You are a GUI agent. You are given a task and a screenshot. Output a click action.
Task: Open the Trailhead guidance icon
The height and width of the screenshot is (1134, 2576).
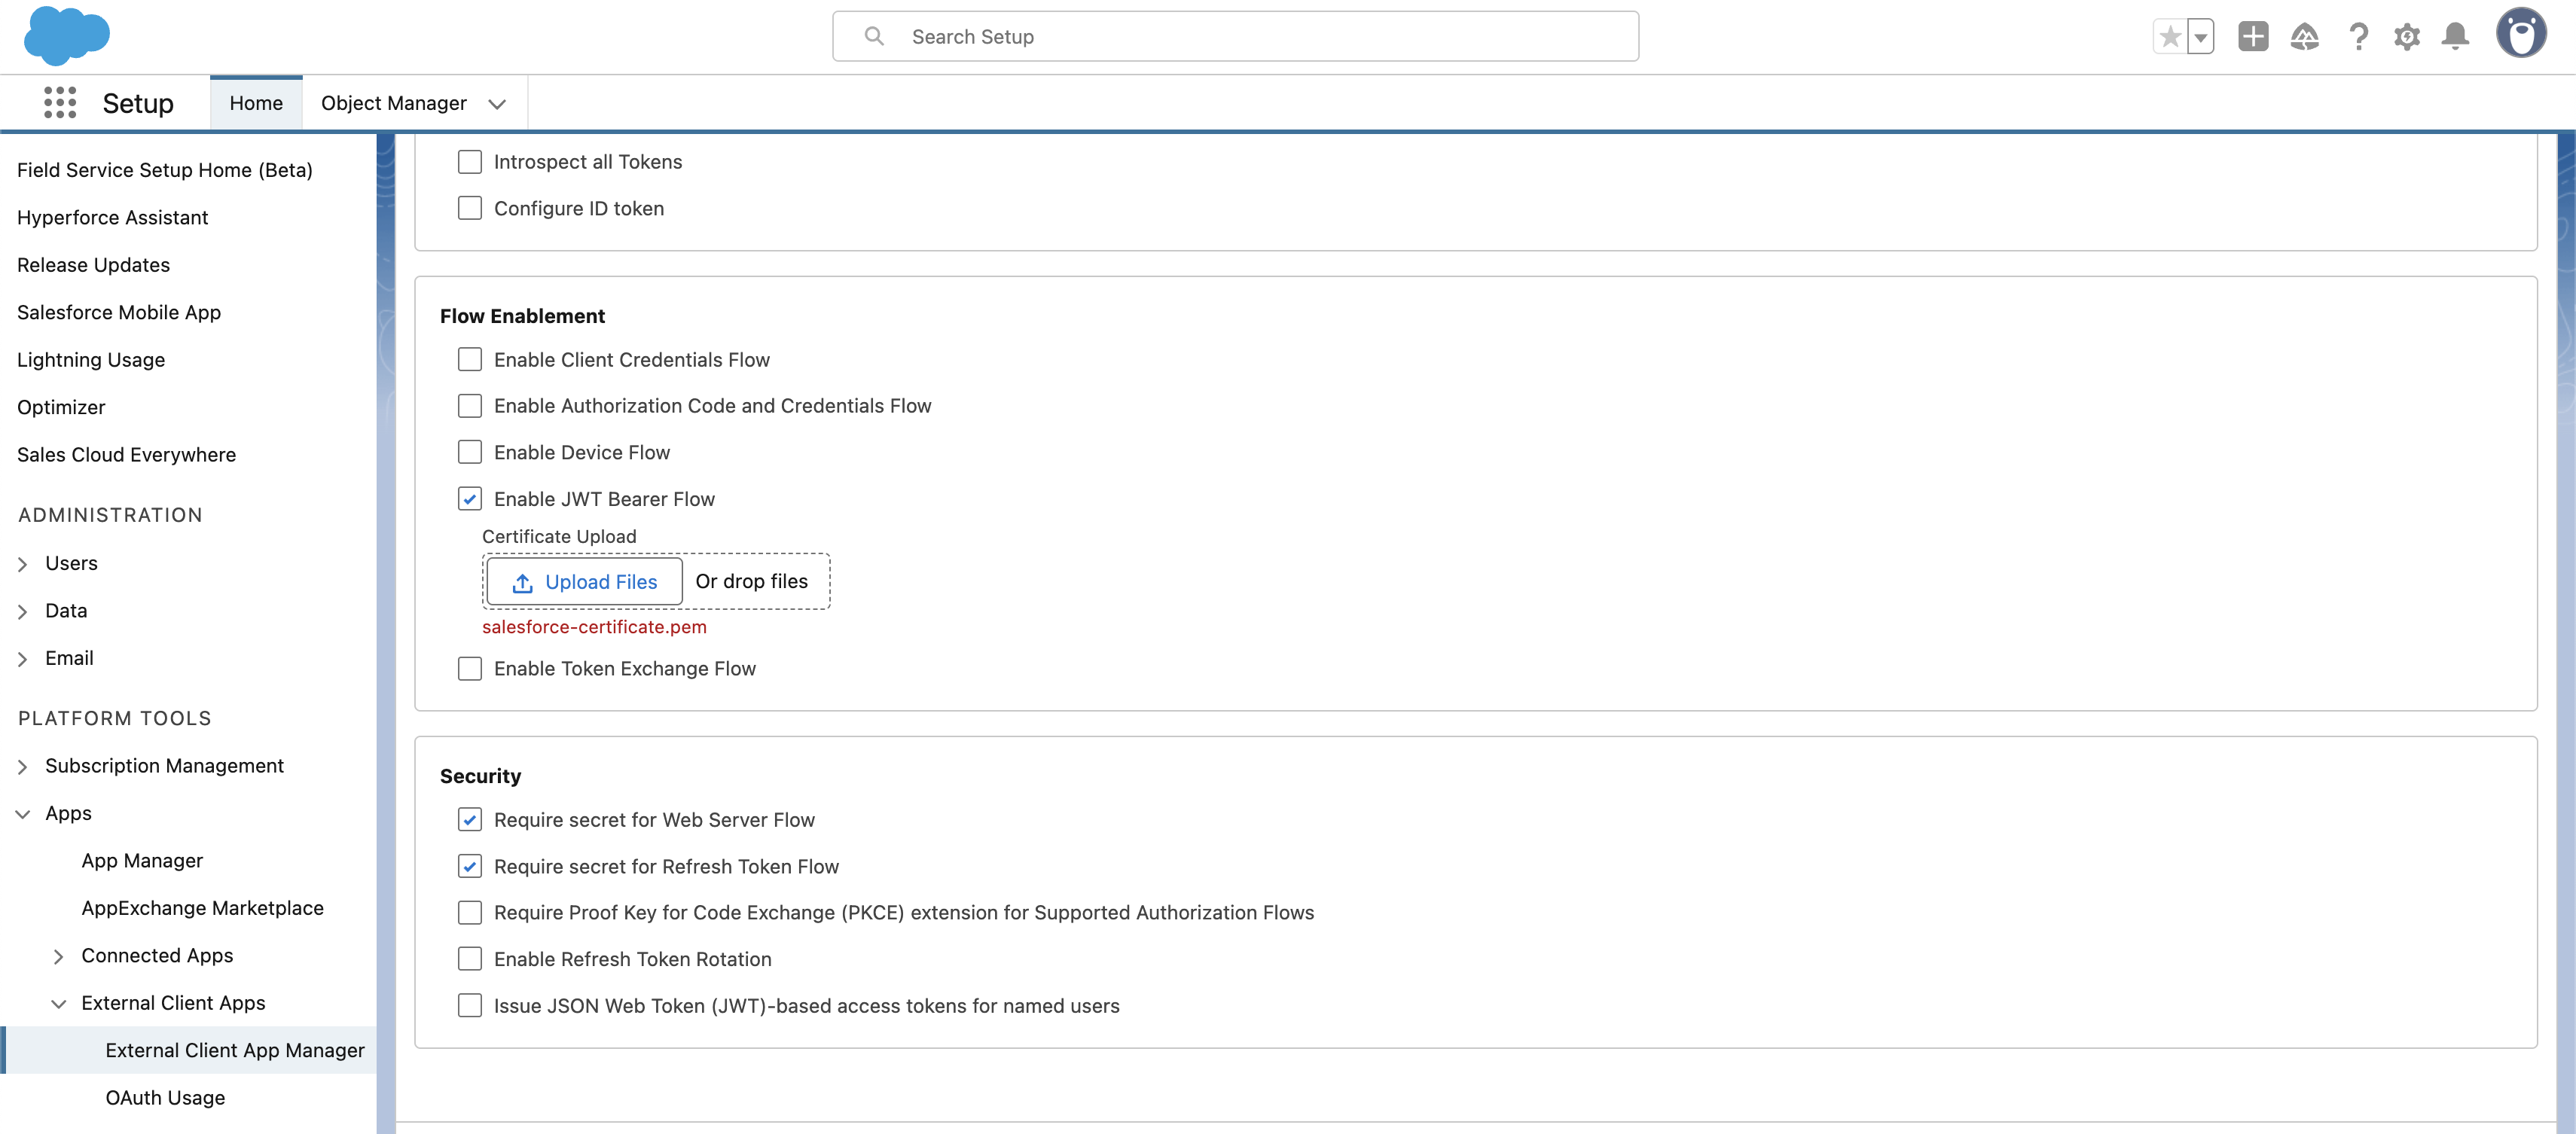(2304, 37)
